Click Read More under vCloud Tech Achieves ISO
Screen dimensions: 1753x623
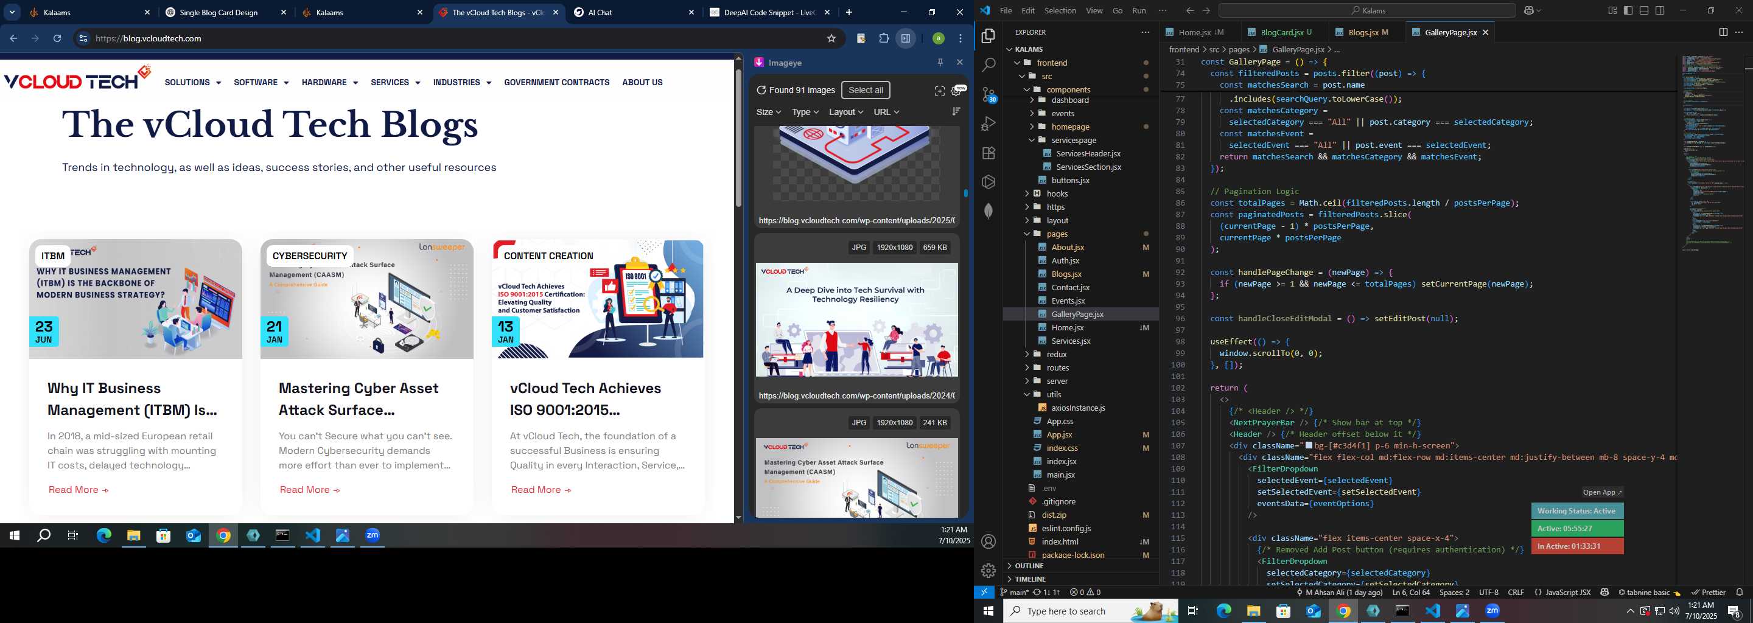coord(541,490)
